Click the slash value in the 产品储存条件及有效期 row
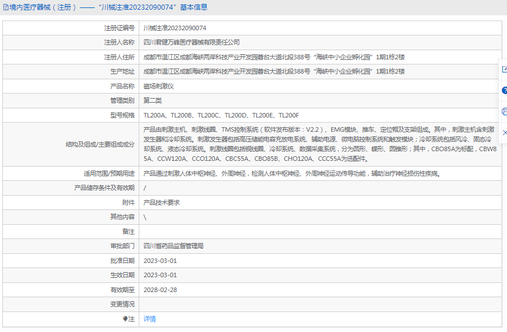 [145, 188]
